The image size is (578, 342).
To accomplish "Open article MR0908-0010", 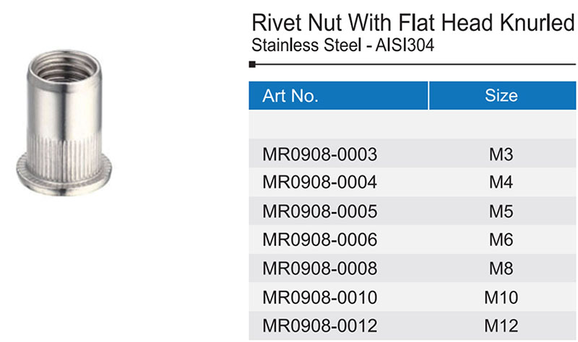I will pos(319,297).
